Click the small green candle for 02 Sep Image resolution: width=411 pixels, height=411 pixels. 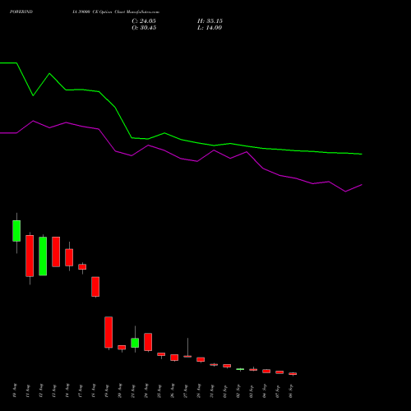click(x=240, y=369)
